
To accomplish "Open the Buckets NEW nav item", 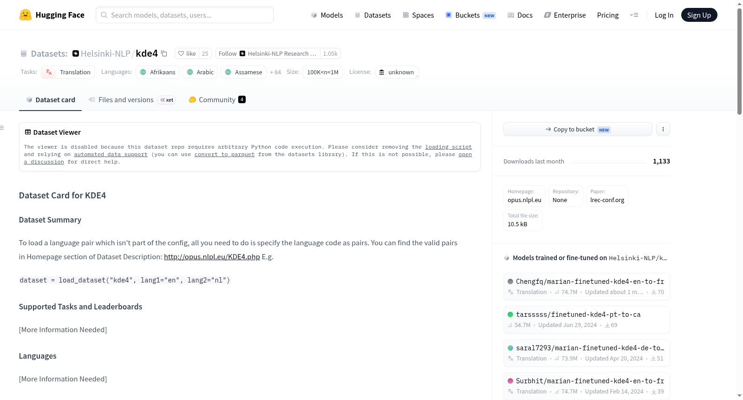I will [470, 15].
